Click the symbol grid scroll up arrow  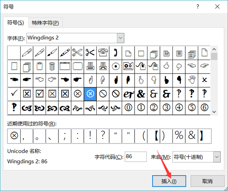tap(214, 49)
